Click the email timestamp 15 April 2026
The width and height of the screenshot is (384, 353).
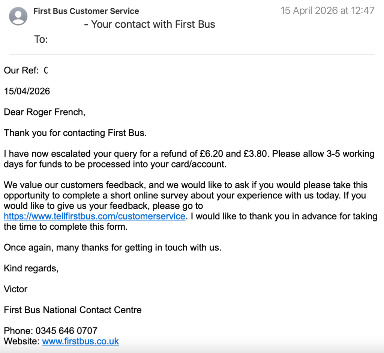click(327, 10)
